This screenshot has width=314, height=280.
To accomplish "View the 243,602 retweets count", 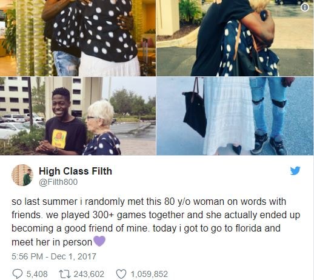I will point(89,274).
